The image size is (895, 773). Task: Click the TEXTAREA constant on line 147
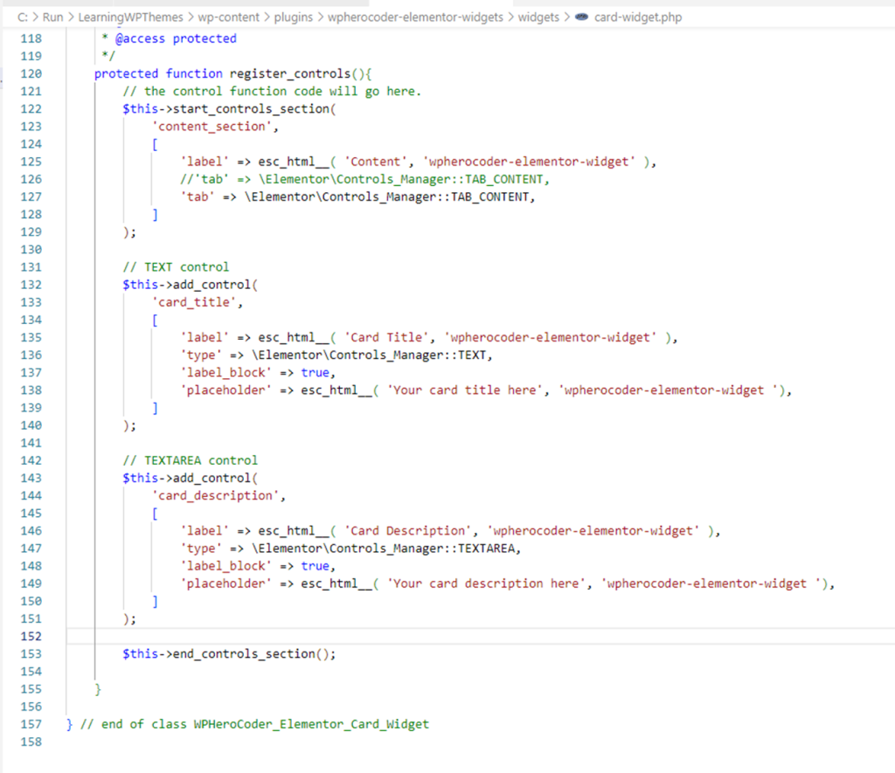484,549
